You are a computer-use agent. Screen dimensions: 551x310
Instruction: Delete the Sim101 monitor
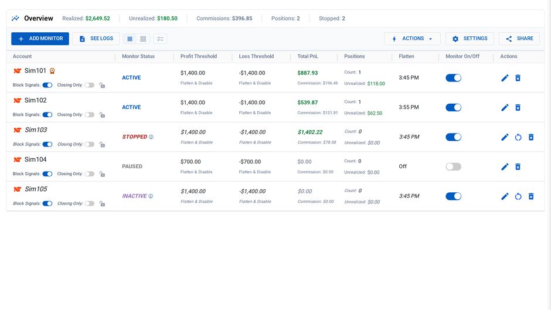point(518,78)
